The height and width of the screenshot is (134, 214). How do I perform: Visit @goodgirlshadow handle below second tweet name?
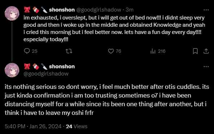coord(46,74)
